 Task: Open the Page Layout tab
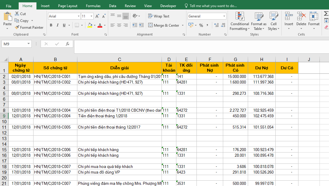pyautogui.click(x=68, y=6)
